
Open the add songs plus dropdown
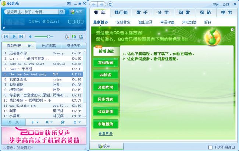(35, 122)
